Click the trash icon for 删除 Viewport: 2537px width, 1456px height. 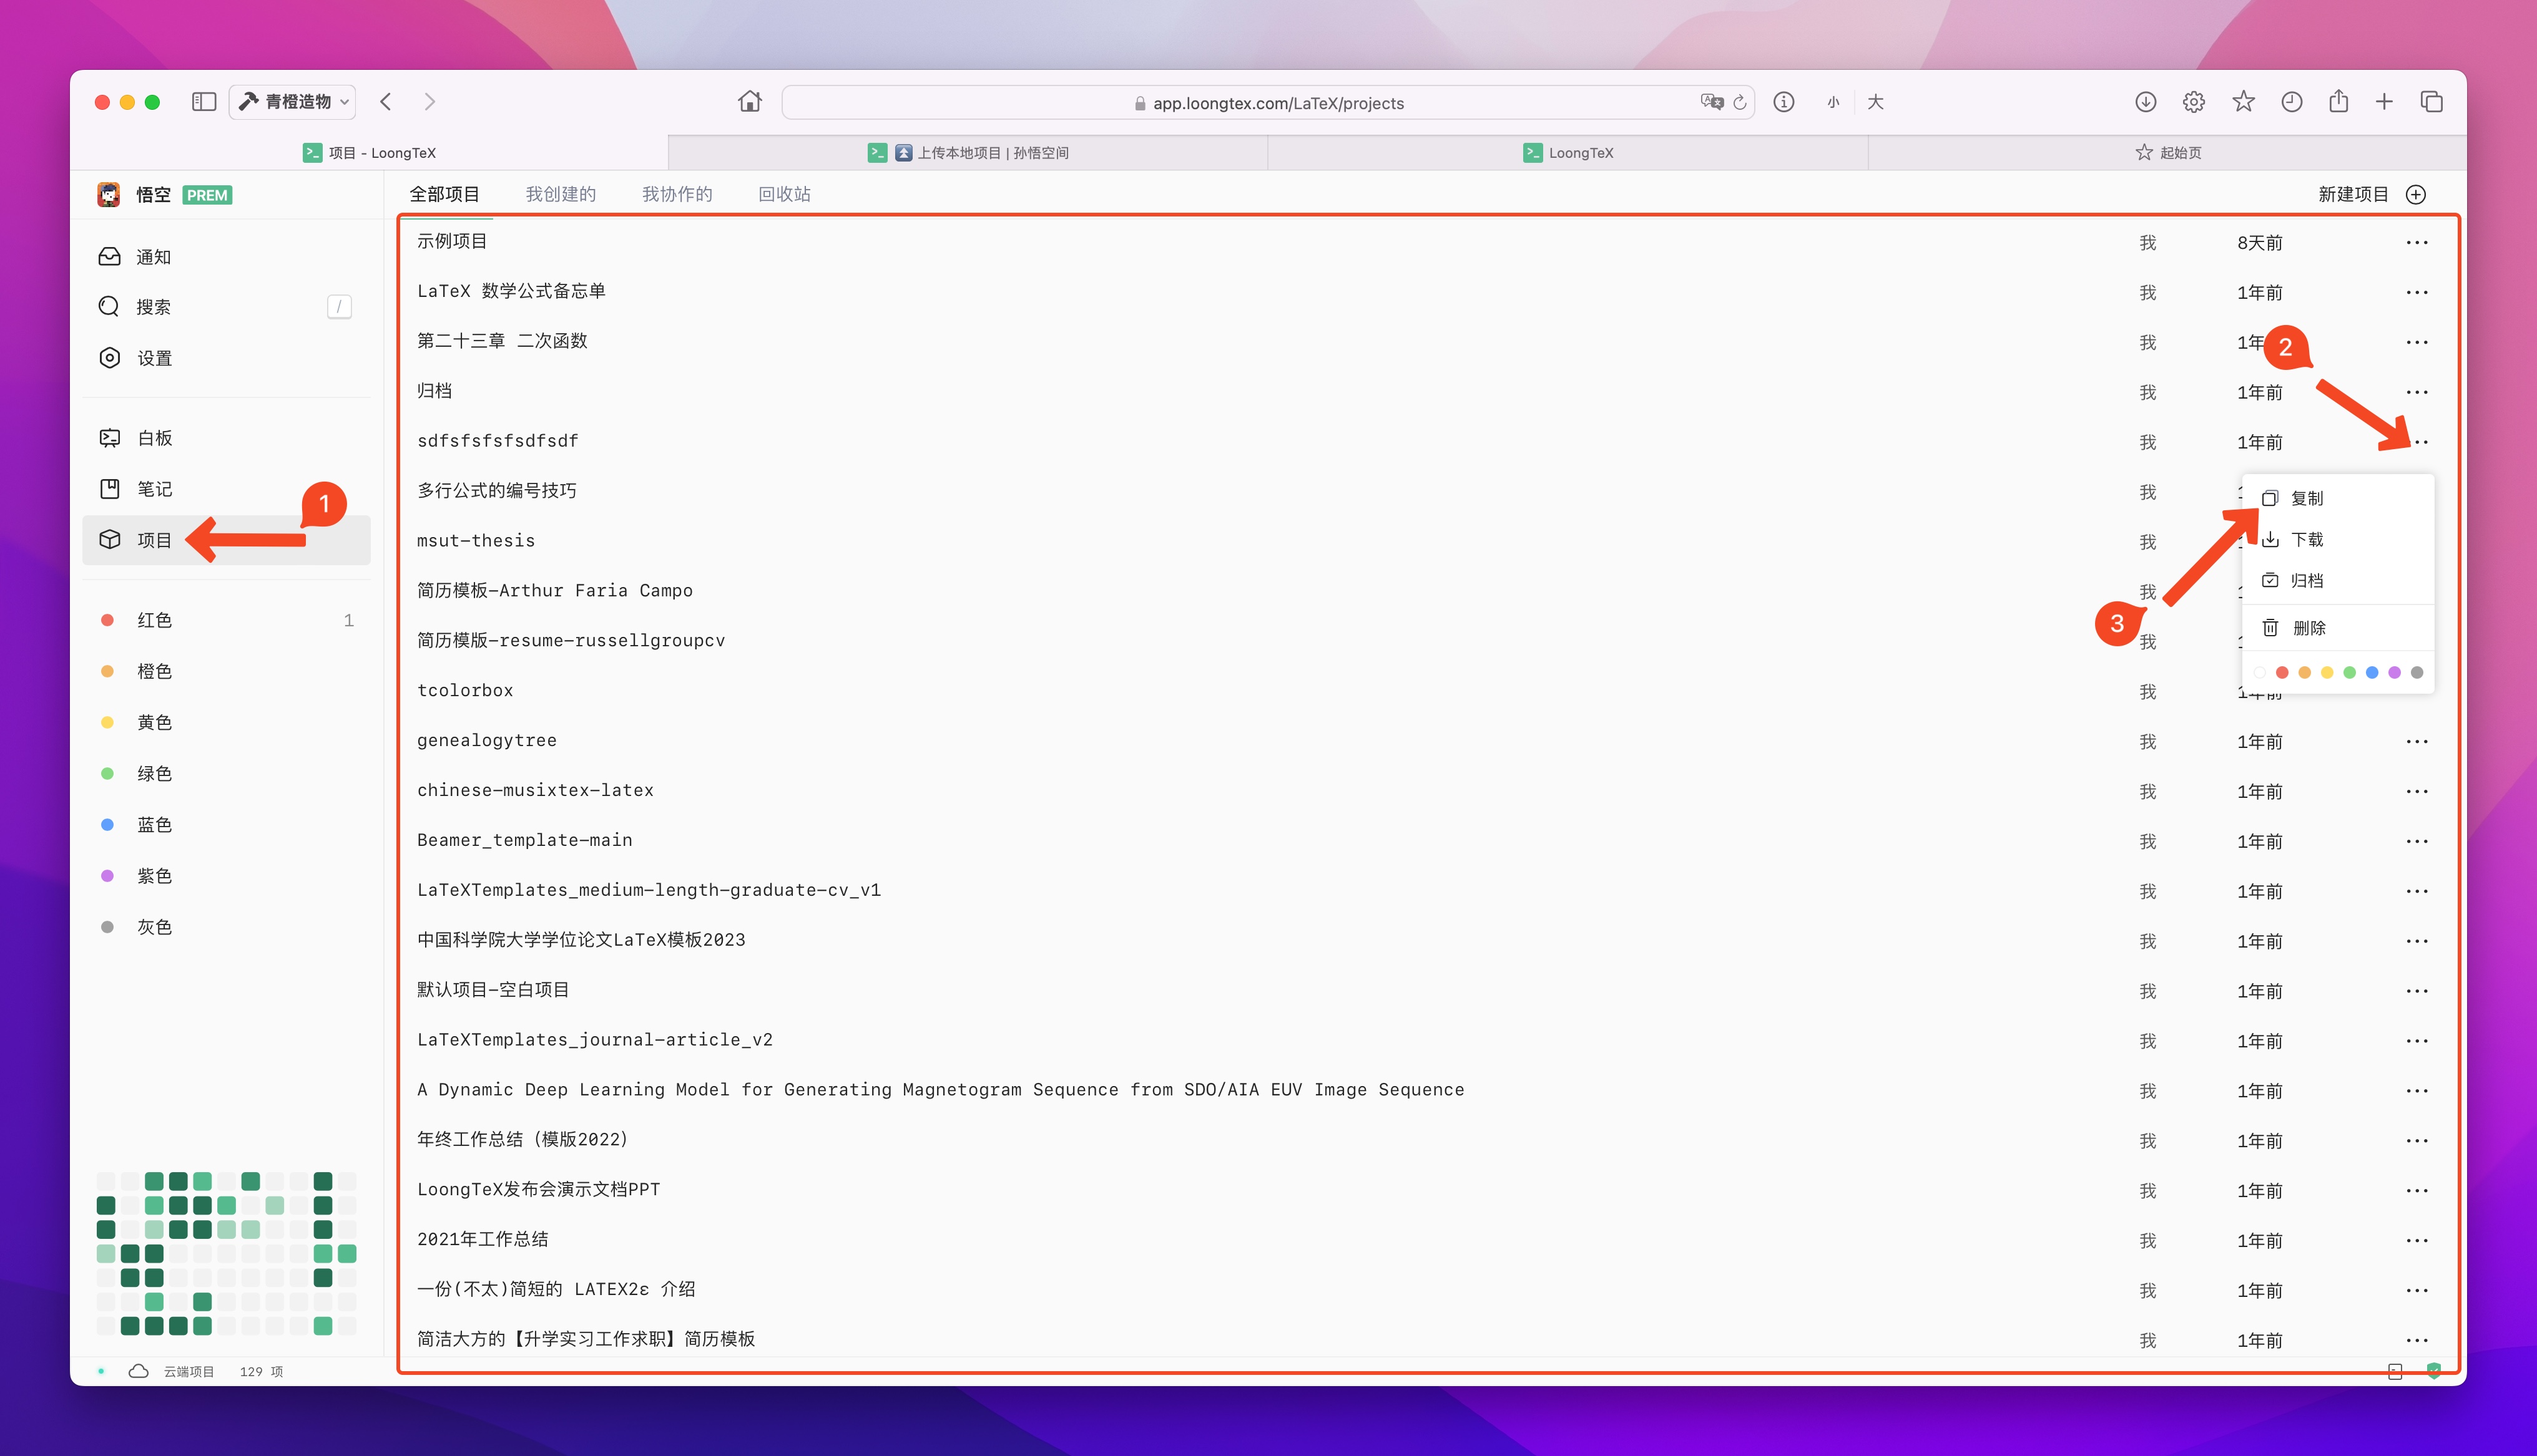coord(2271,628)
